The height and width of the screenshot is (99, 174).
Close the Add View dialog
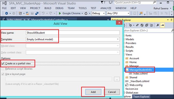[x=119, y=23]
